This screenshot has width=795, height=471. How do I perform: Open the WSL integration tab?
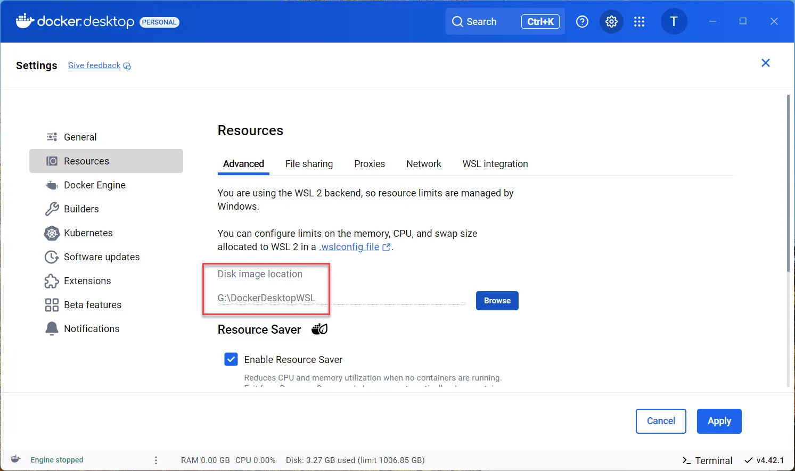pos(495,163)
